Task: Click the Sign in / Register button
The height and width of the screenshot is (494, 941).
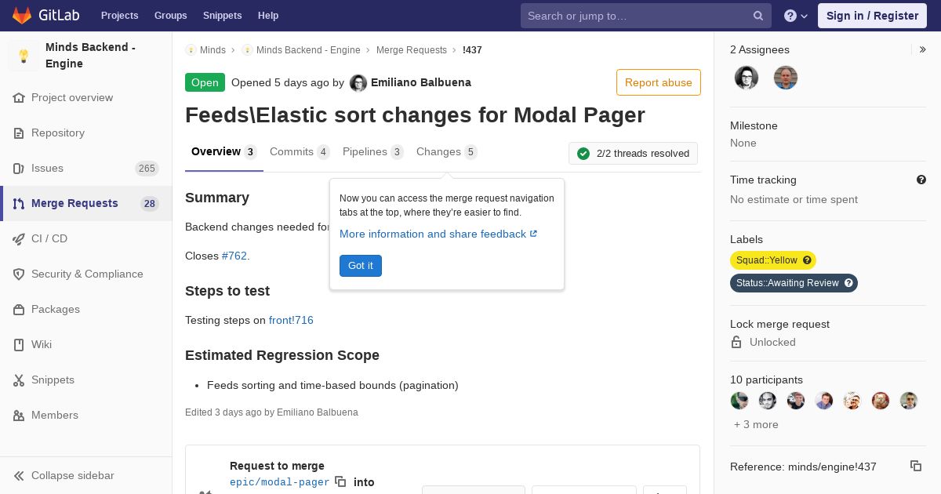Action: pyautogui.click(x=872, y=16)
